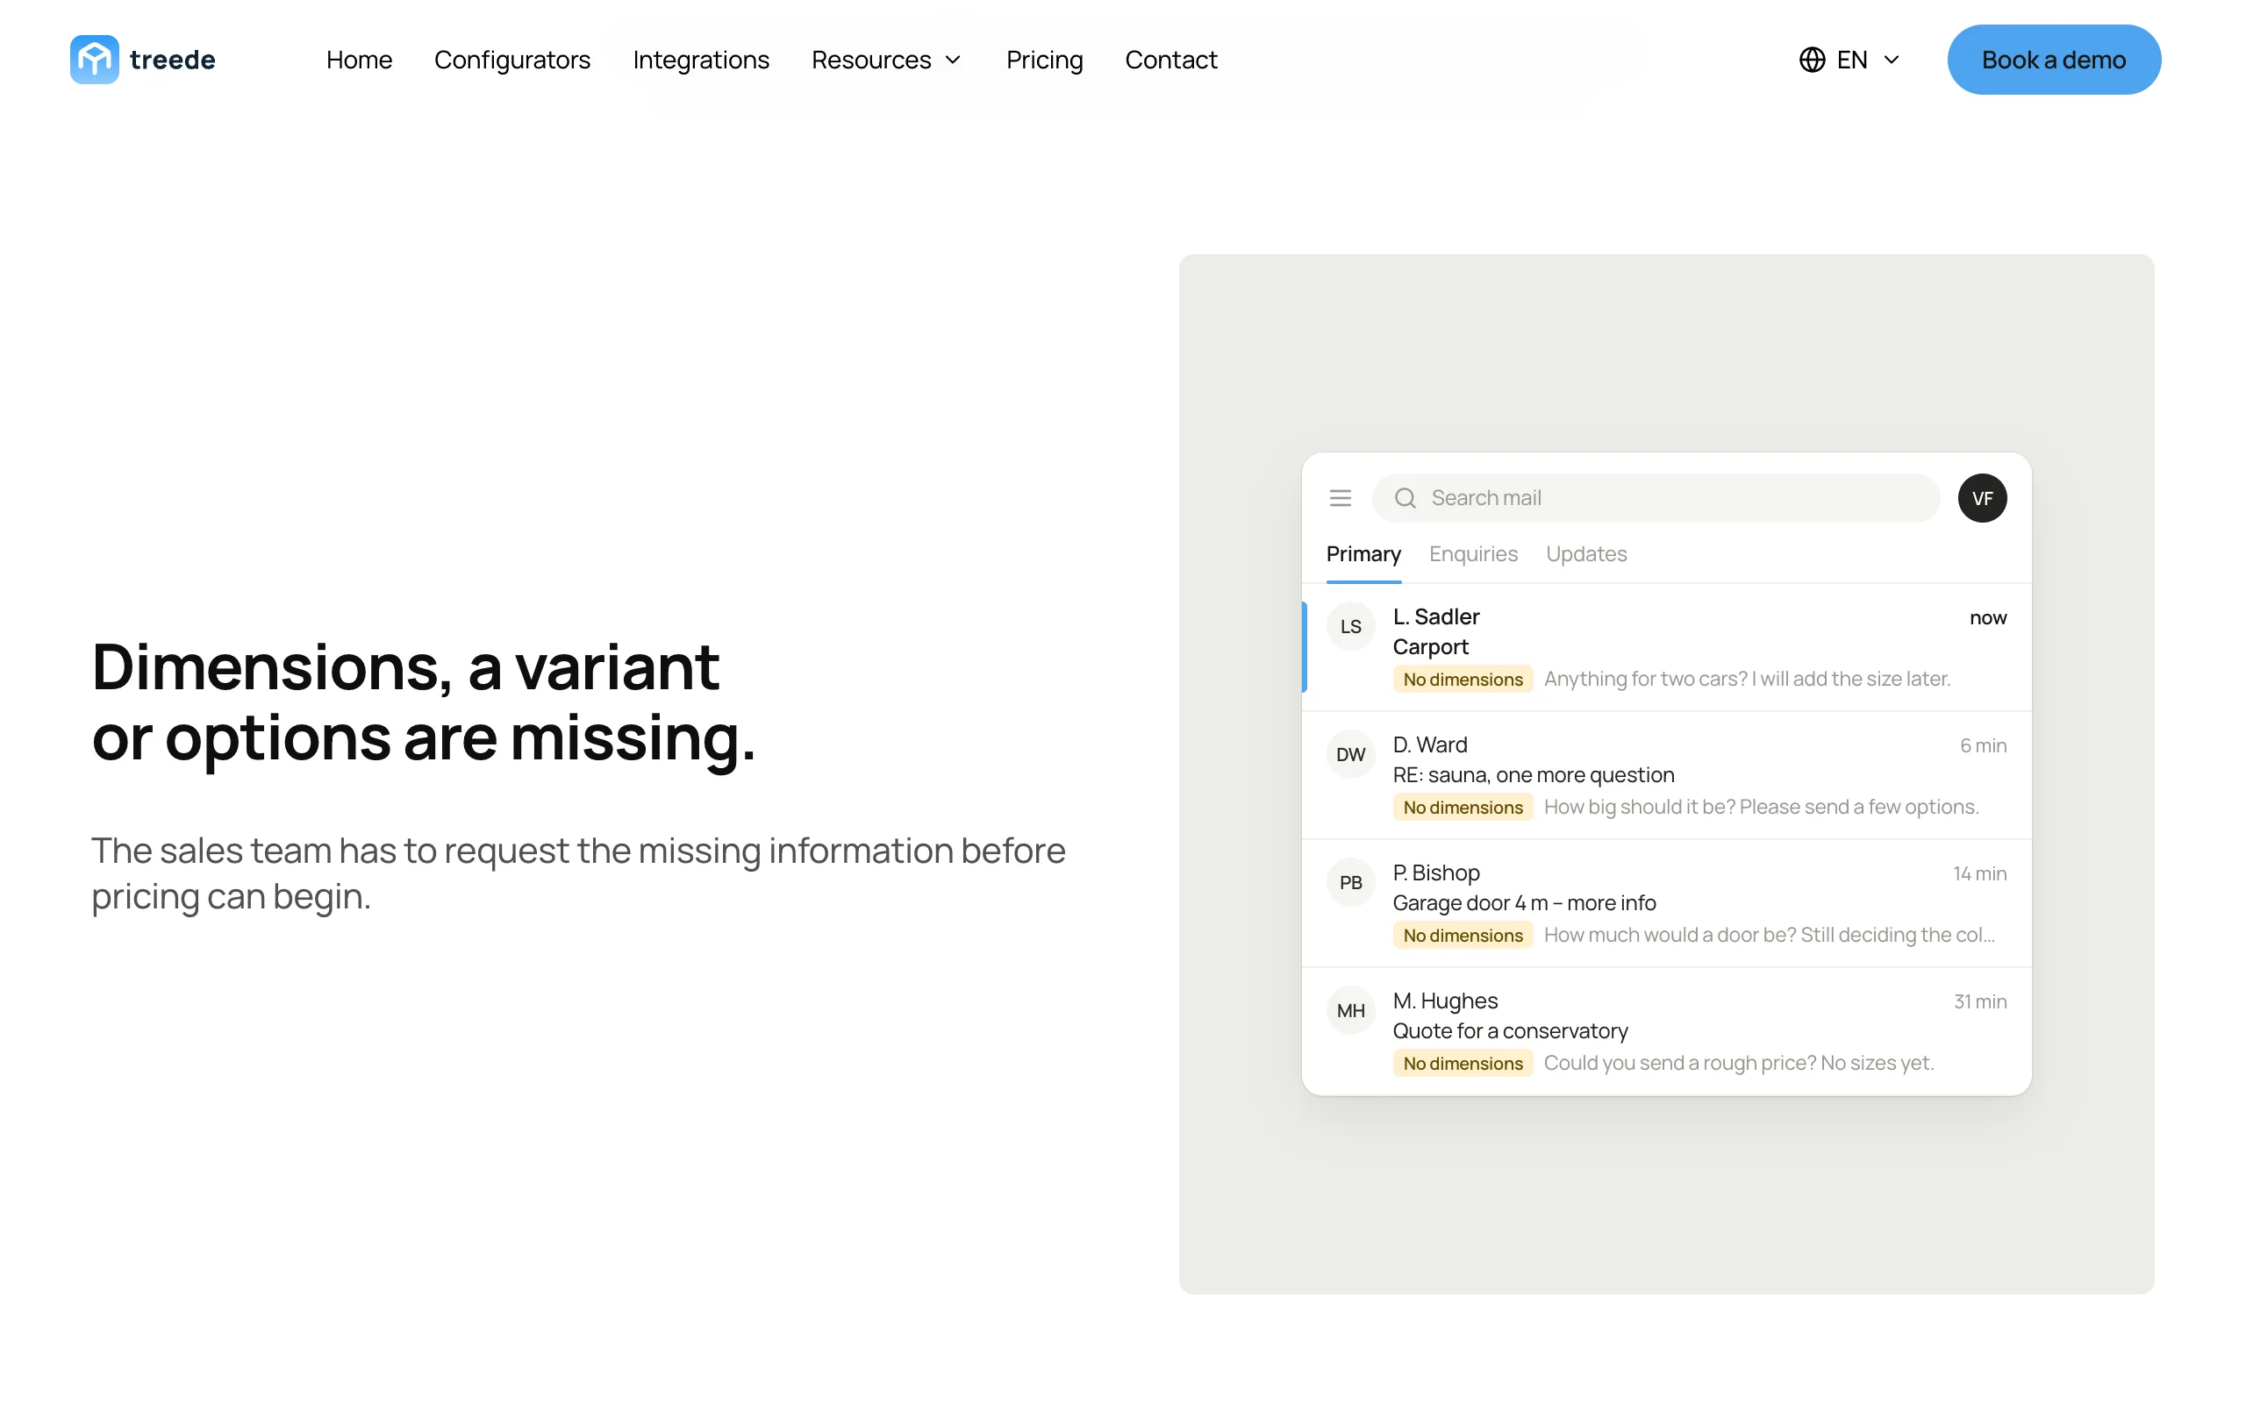Click the '6 min' timestamp
Image resolution: width=2246 pixels, height=1403 pixels.
pyautogui.click(x=1984, y=746)
